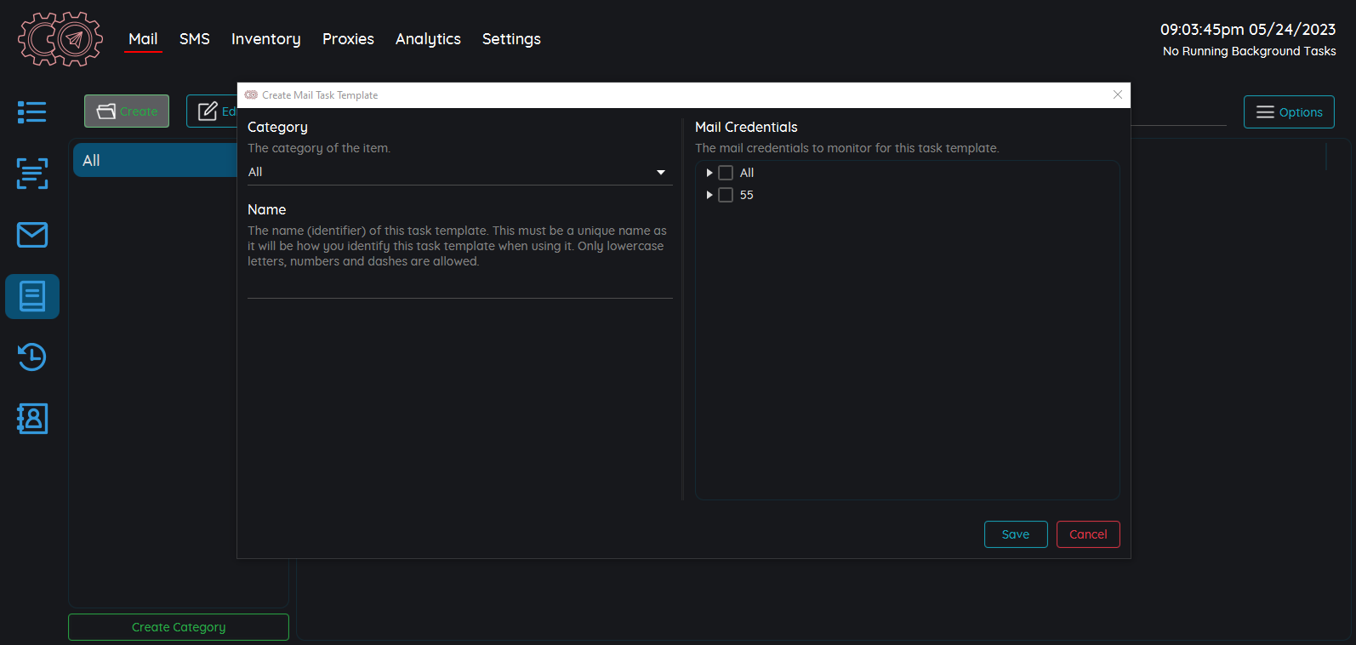Open the Category dropdown

tap(459, 173)
